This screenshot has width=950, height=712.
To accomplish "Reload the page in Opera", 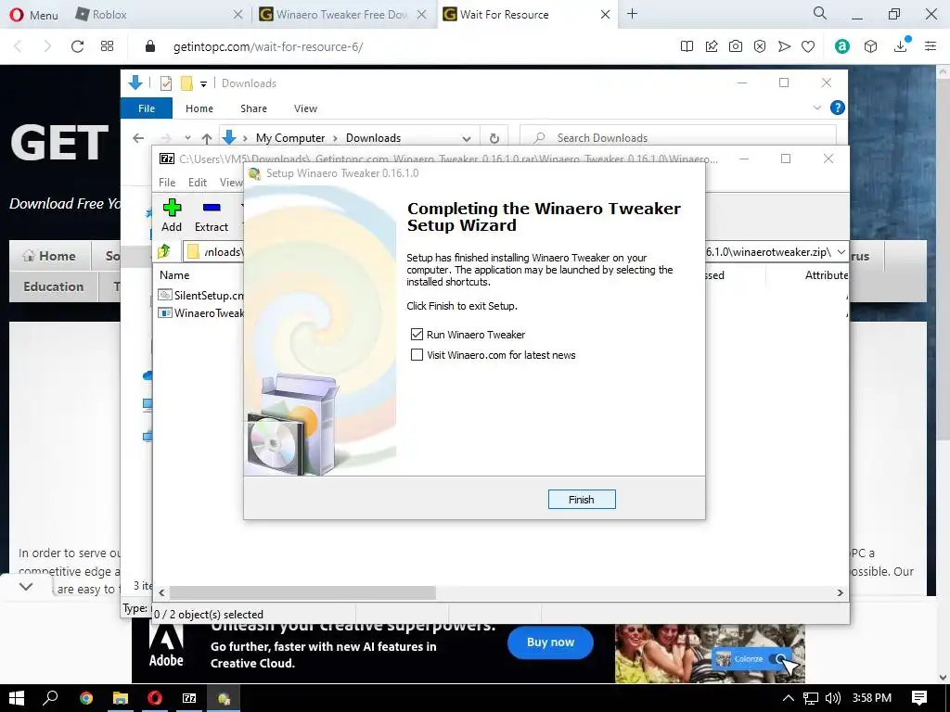I will click(77, 46).
